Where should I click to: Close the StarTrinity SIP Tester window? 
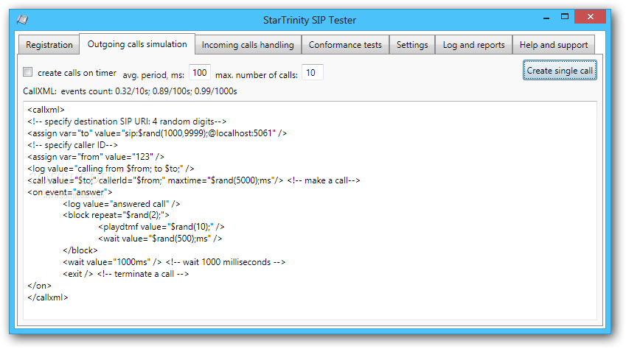click(590, 17)
